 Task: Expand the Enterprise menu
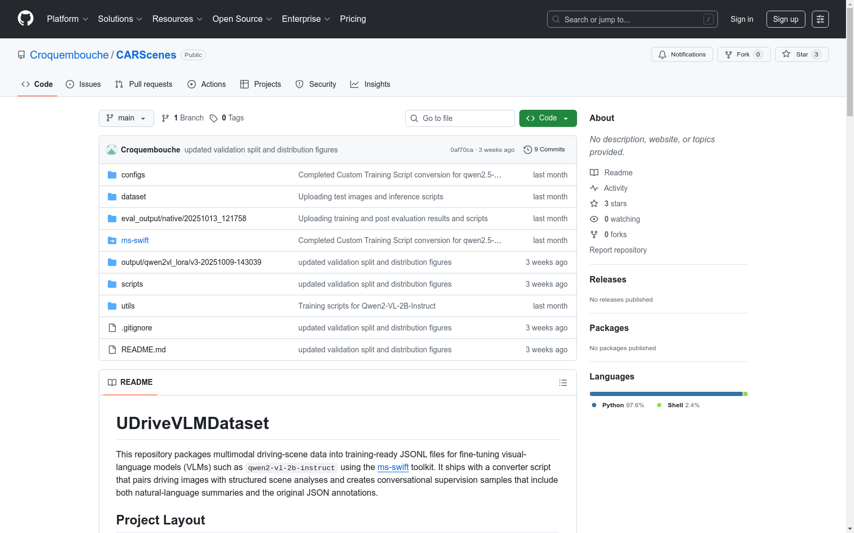point(306,19)
